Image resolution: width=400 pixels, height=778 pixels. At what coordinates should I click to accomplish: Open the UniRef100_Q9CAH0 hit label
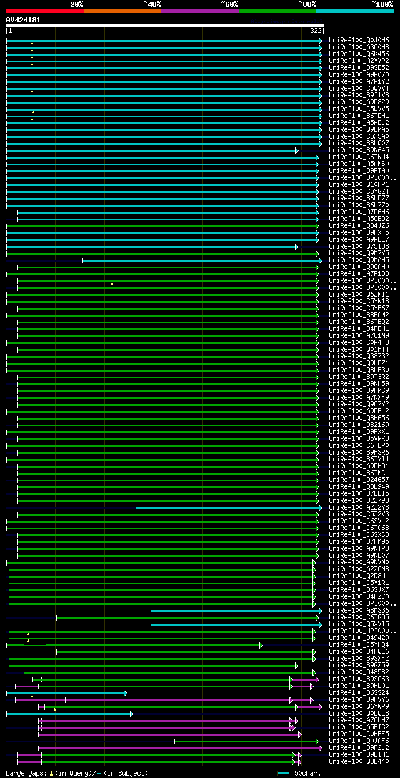click(359, 267)
